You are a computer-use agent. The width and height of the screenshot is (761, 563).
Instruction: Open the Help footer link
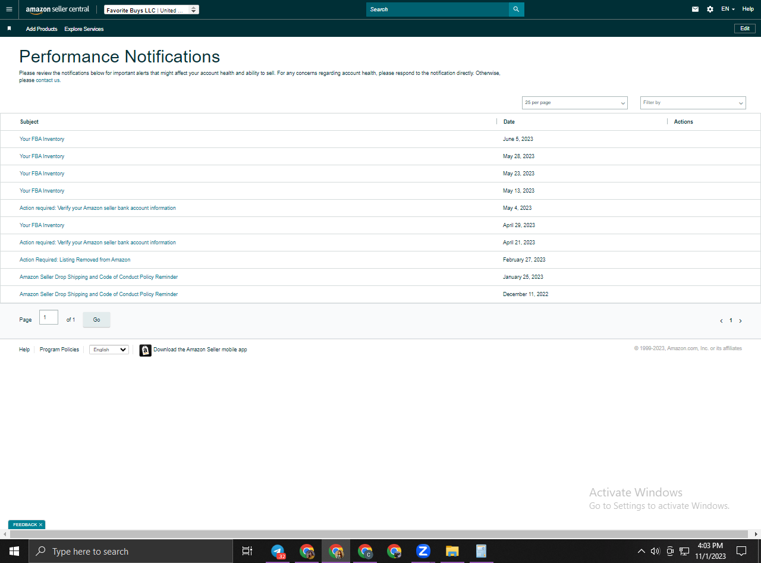point(24,350)
